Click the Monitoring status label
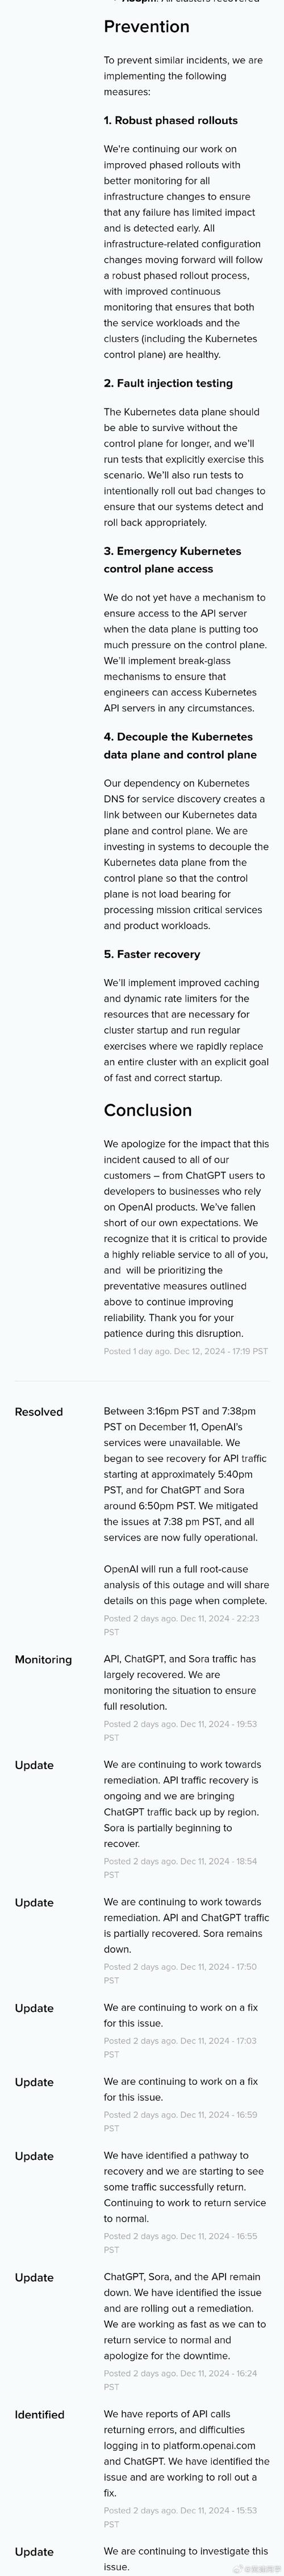This screenshot has height=2576, width=284. click(43, 1659)
